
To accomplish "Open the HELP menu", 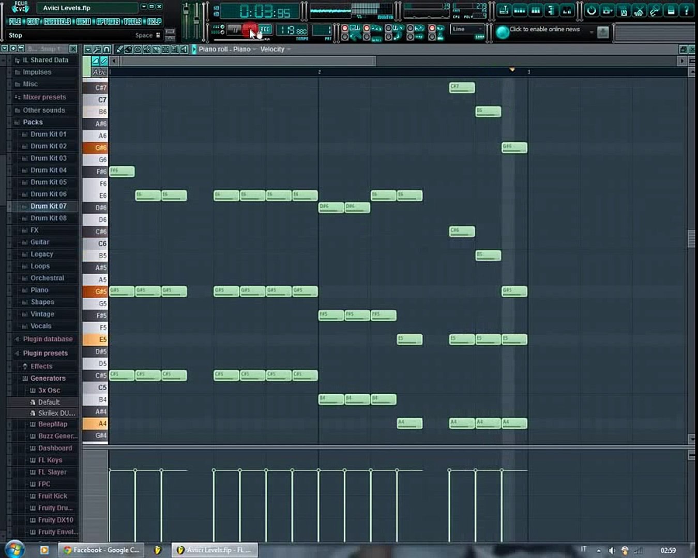I will 154,22.
